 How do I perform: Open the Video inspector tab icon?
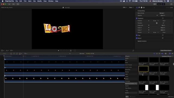[137, 8]
